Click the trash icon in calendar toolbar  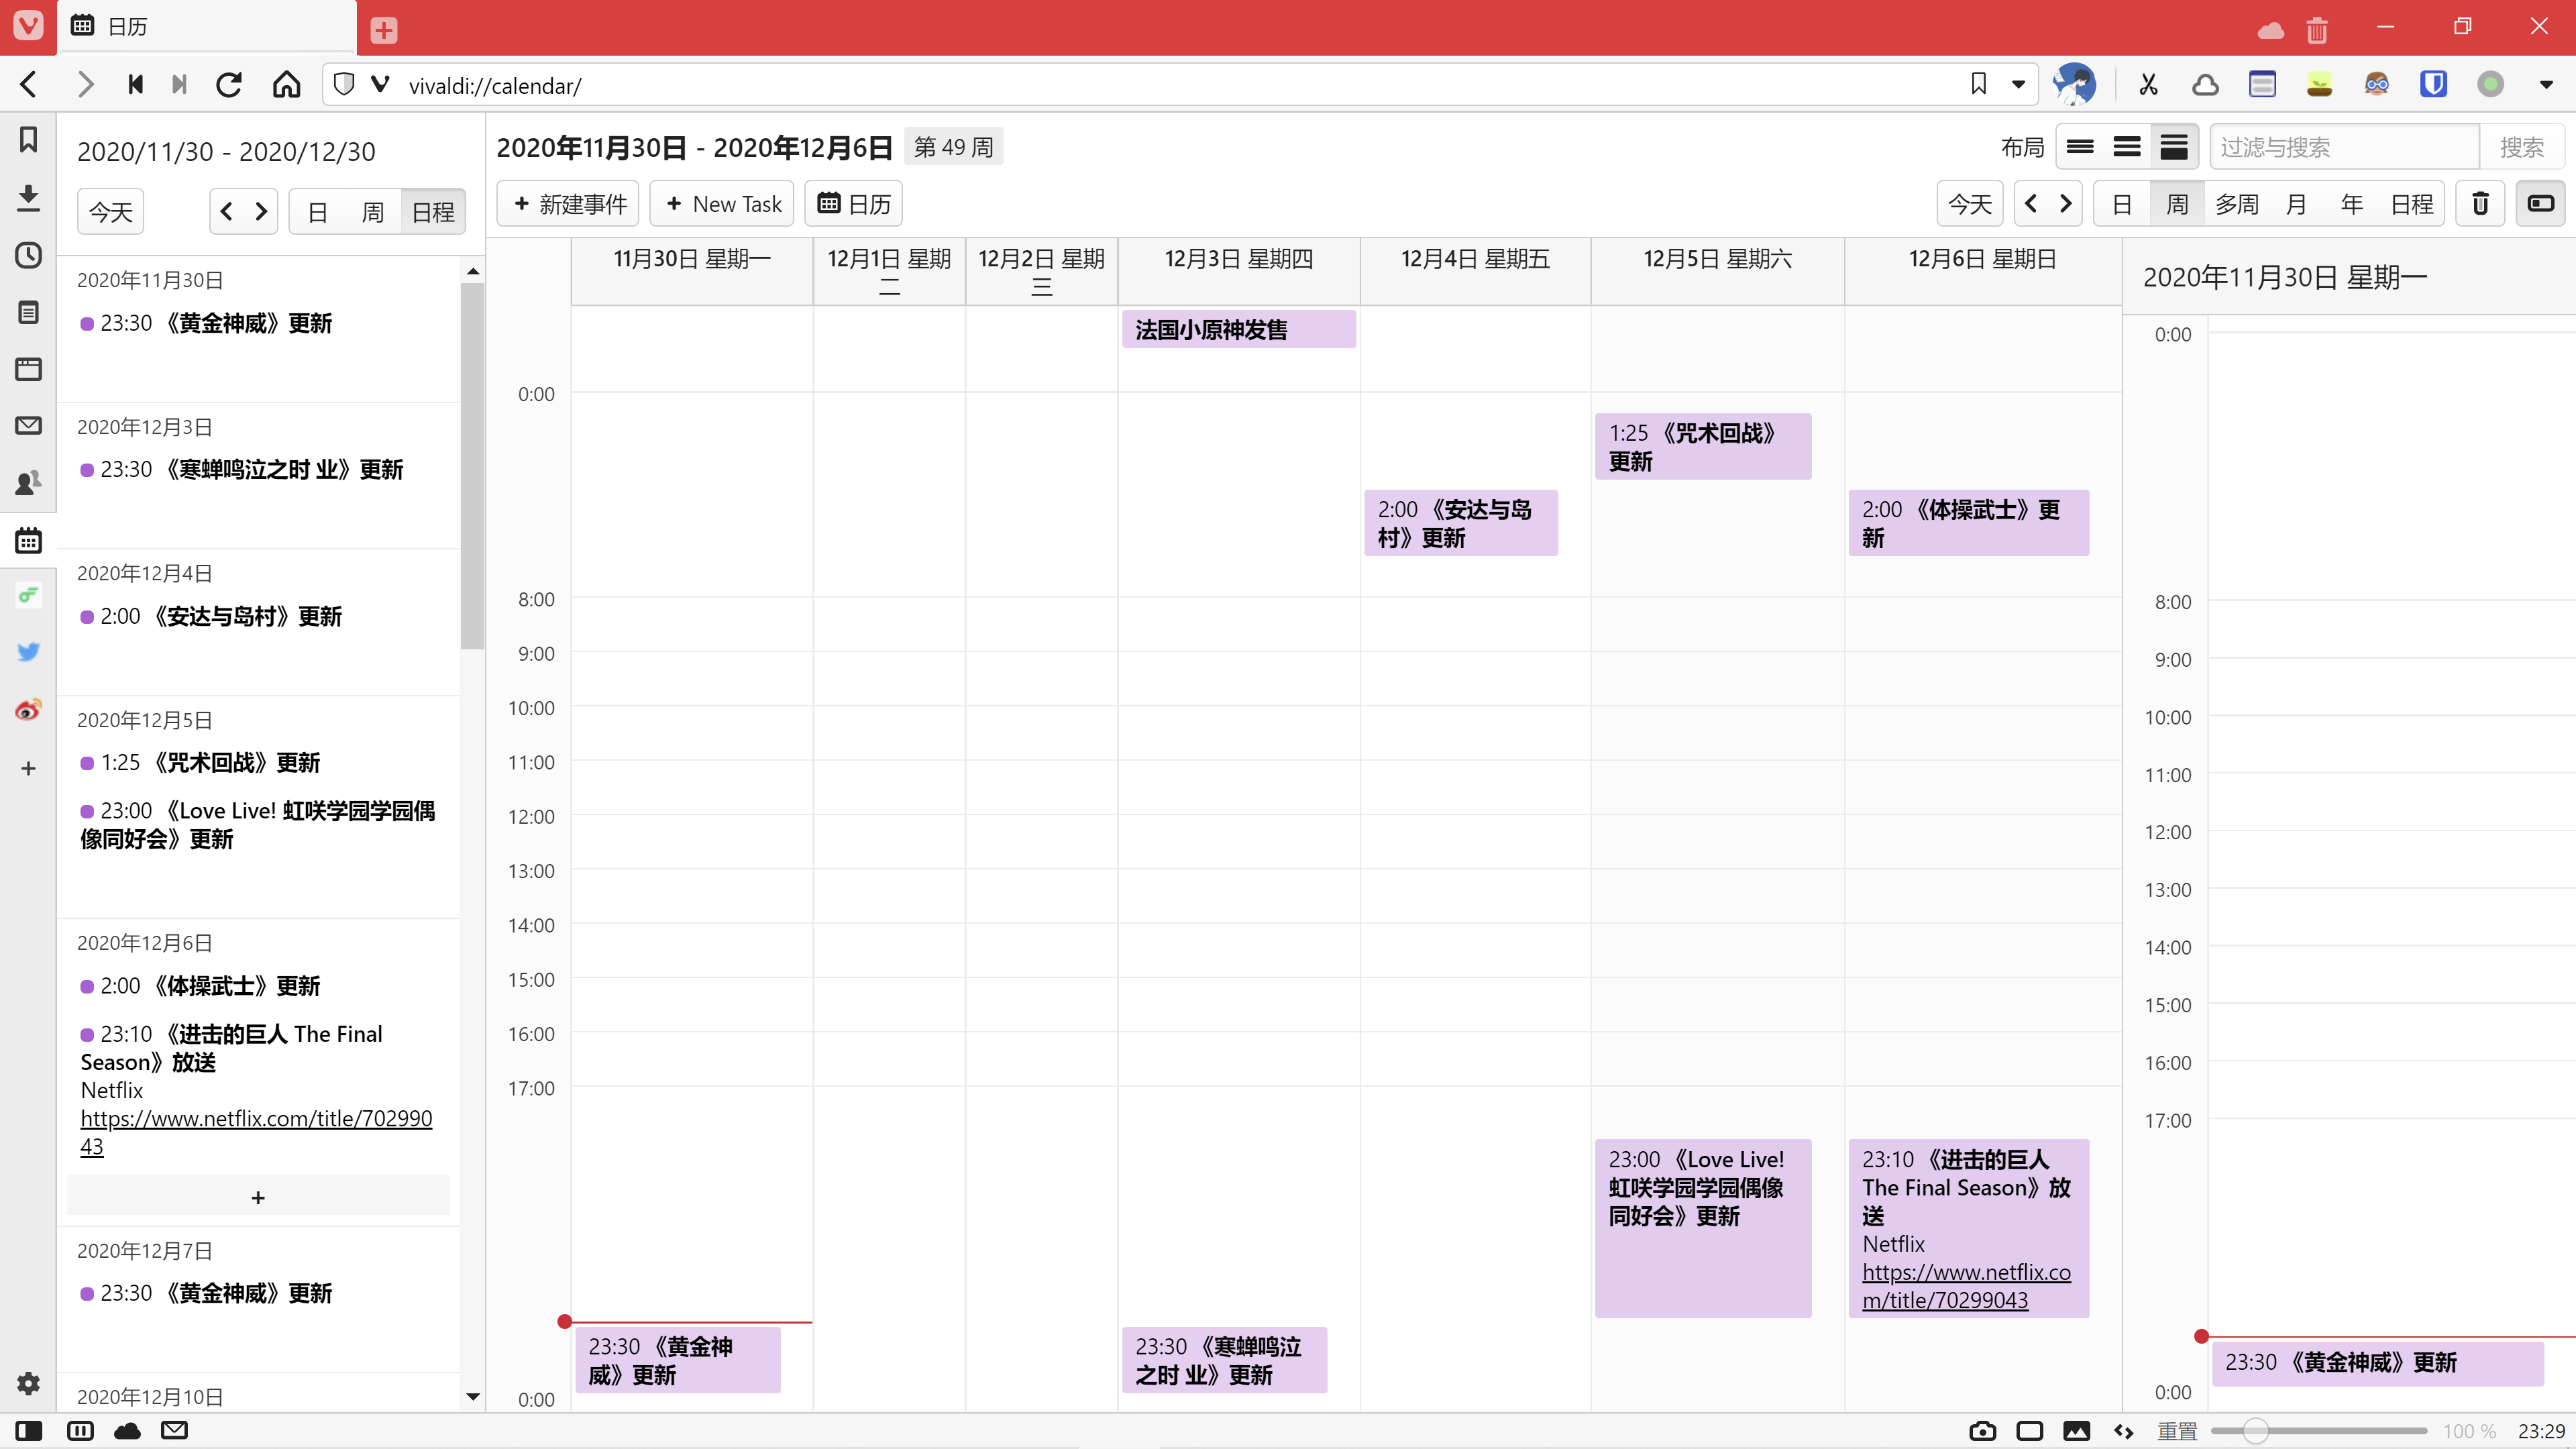[2480, 204]
